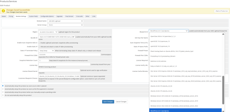The image size is (230, 112).
Task: Open the Cross-sells tab
Action: click(x=80, y=16)
